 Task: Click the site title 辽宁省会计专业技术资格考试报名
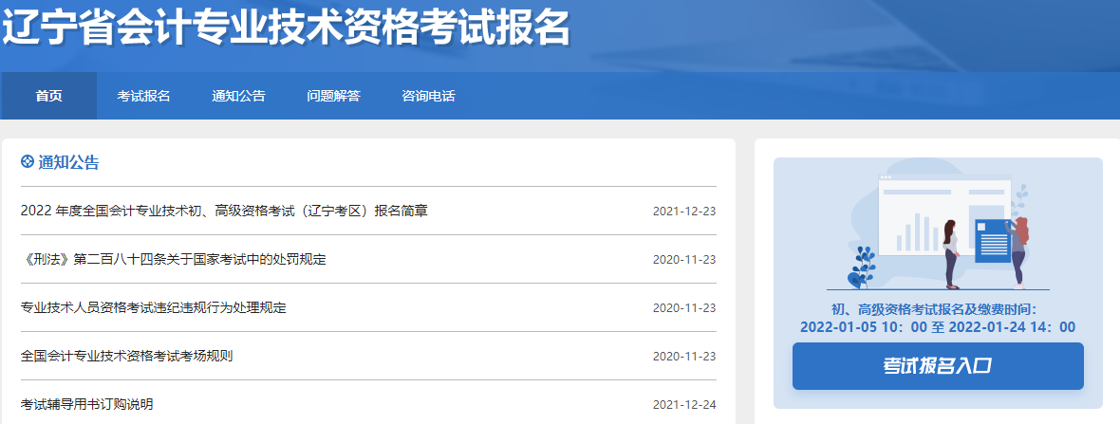click(x=286, y=30)
